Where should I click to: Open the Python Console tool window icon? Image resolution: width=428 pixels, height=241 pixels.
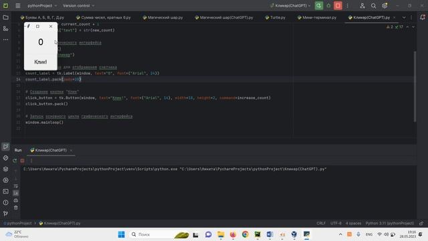point(5,158)
